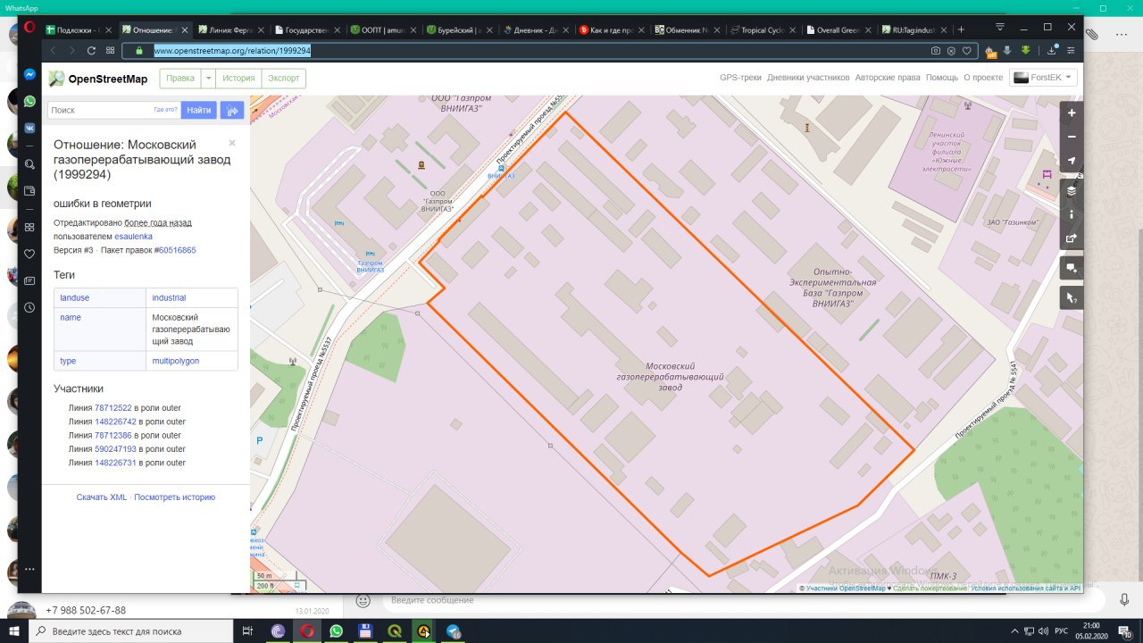Select the query features tool
The width and height of the screenshot is (1143, 643).
1072,297
